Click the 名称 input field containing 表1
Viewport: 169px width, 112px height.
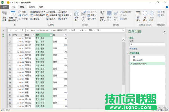147,44
